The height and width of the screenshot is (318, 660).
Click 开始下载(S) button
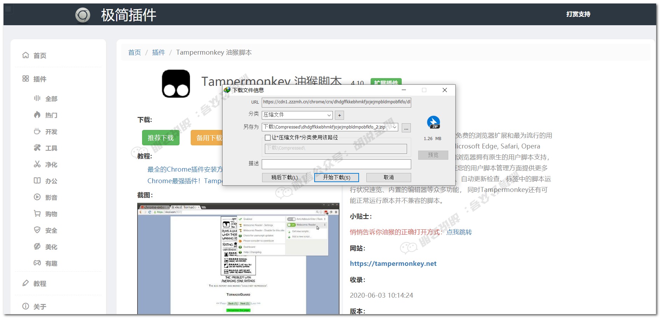[x=337, y=178]
